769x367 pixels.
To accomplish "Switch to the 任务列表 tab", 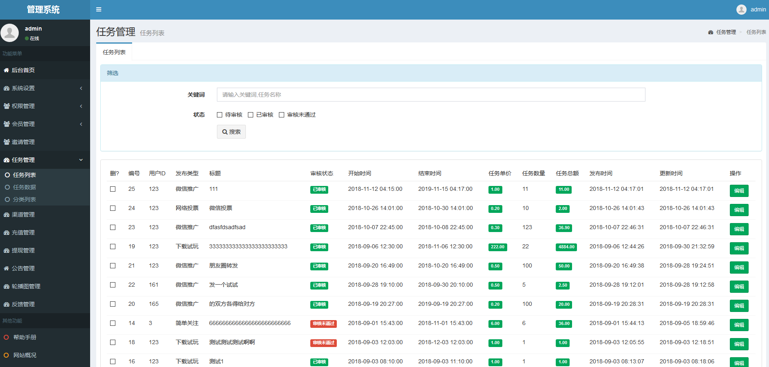I will coord(114,52).
